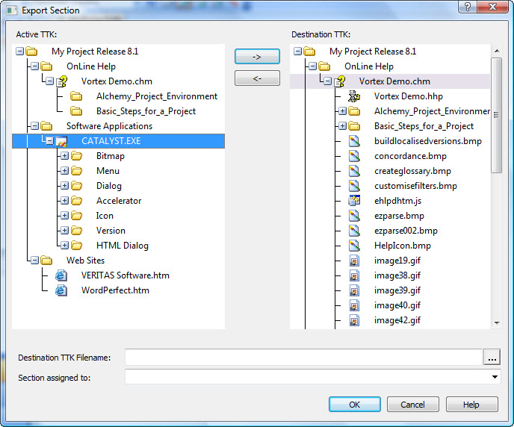Click the Export Section title bar icon
This screenshot has width=514, height=427.
[12, 10]
